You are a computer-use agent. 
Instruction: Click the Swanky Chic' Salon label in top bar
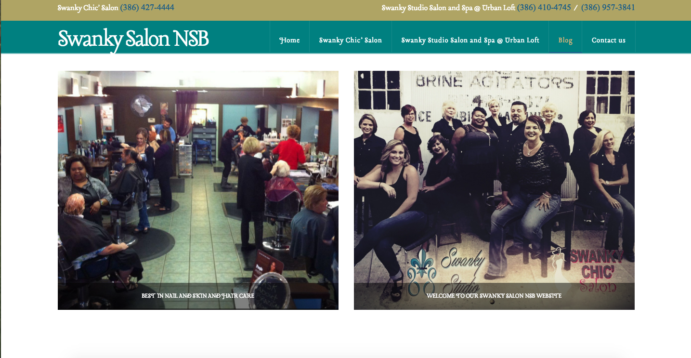click(88, 8)
